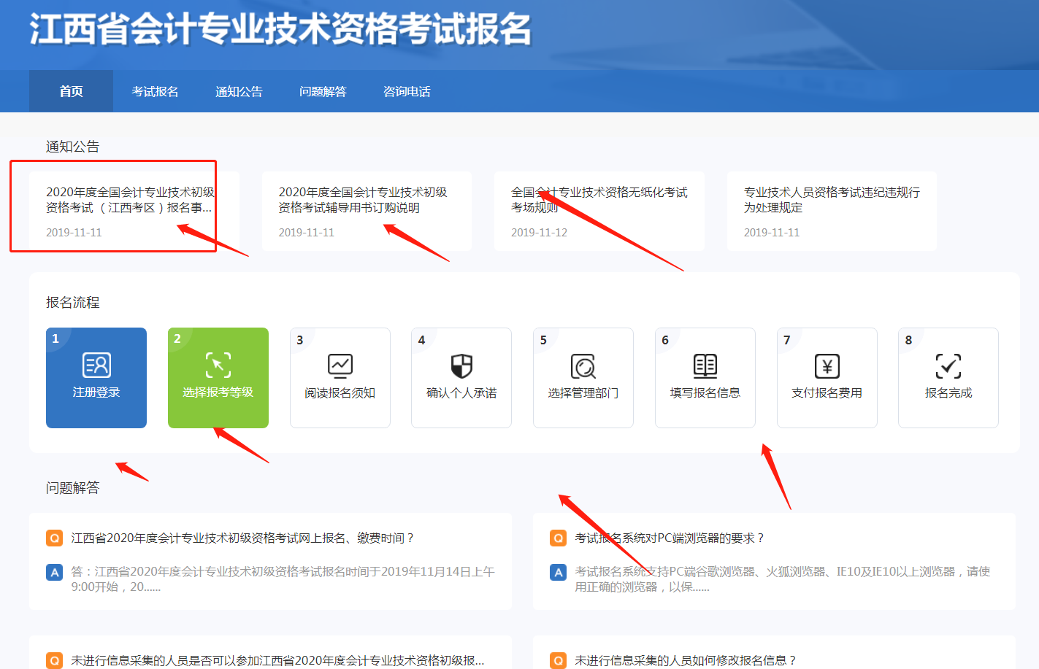Click the 选择报考等级 label text

[218, 392]
